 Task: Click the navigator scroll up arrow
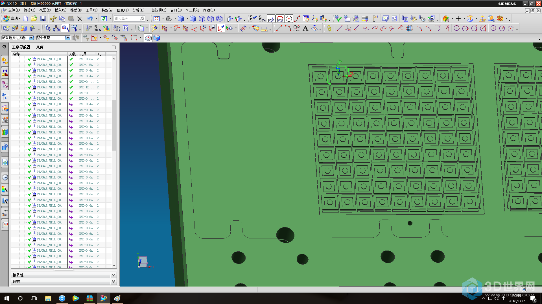point(114,59)
